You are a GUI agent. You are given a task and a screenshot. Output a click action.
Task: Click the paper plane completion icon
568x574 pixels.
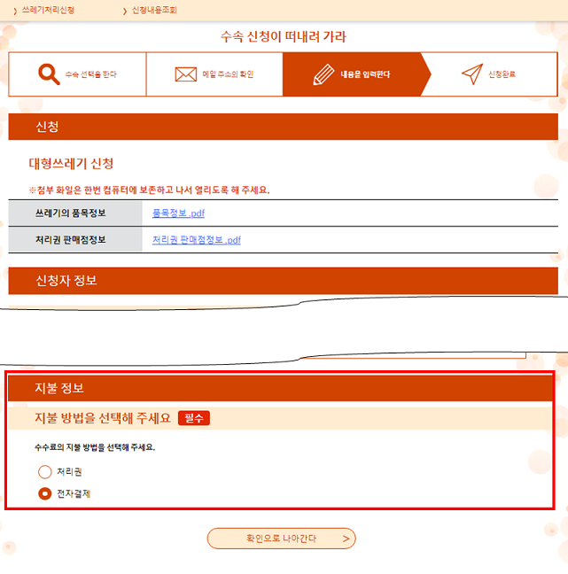point(472,74)
